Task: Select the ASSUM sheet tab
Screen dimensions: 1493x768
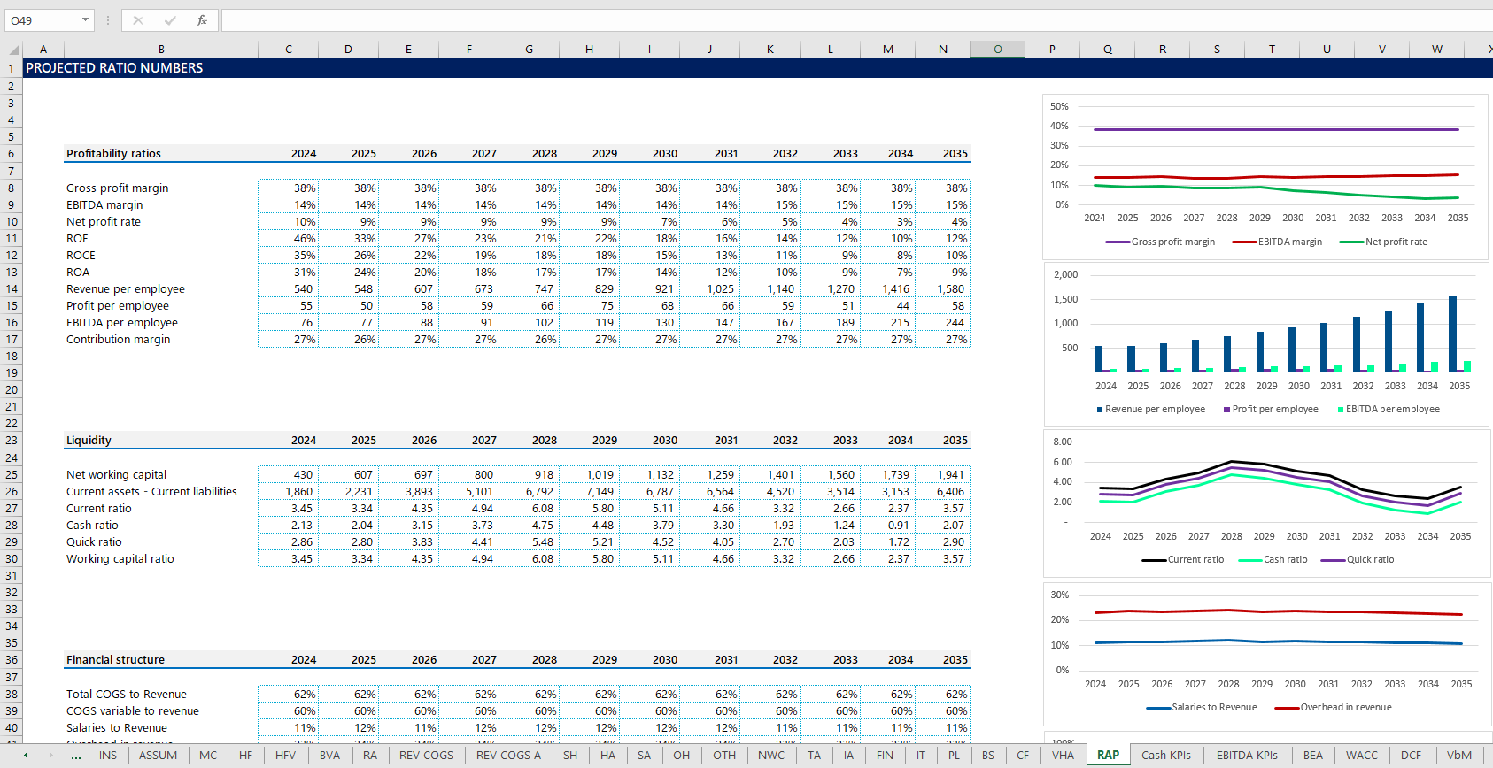Action: (158, 756)
